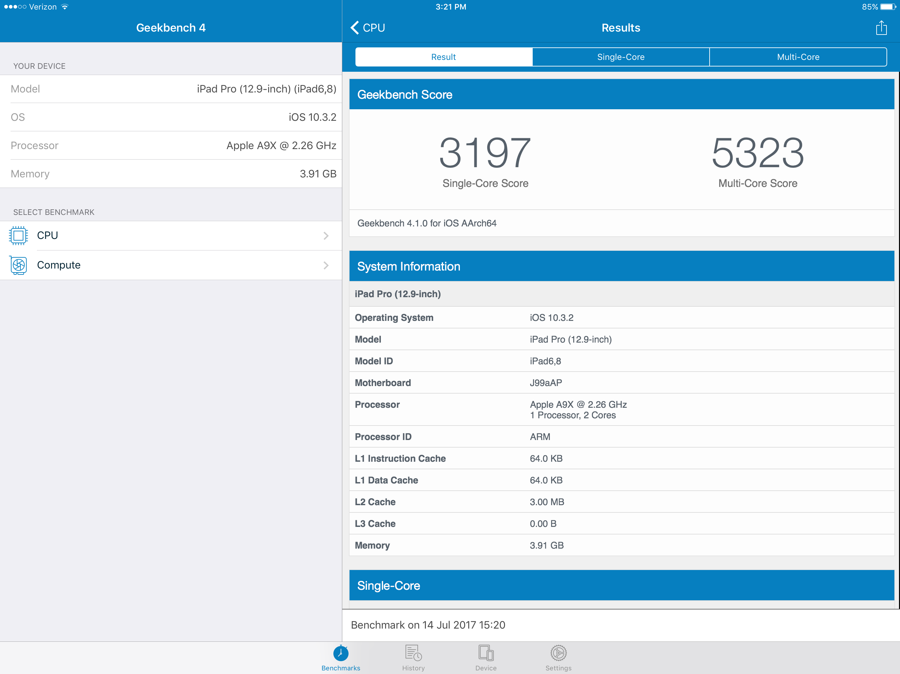Open the Benchmarks stopwatch tab icon

(x=341, y=653)
